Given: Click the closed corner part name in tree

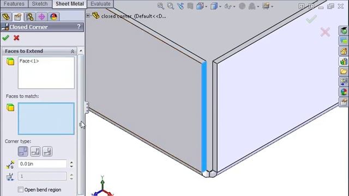Looking at the screenshot, I should (x=134, y=16).
